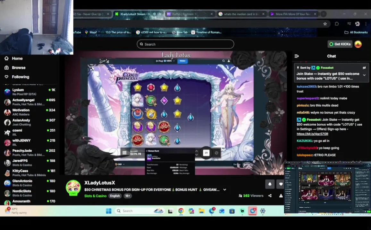Image resolution: width=371 pixels, height=230 pixels.
Task: Open Chrome extensions puzzle icon
Action: pos(337,24)
